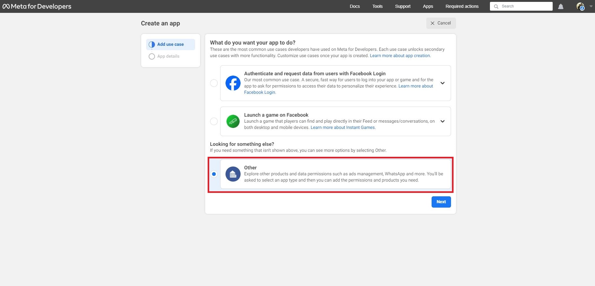Click the App details step circle

point(152,56)
